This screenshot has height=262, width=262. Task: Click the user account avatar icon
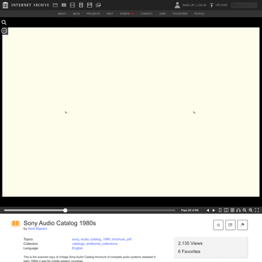pos(177,5)
